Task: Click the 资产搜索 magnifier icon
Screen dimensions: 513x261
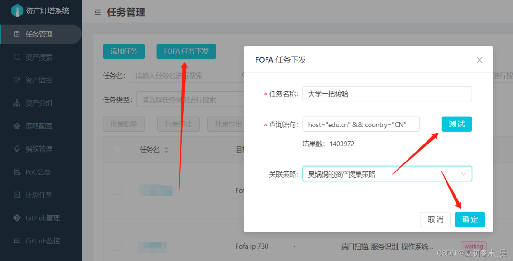Action: coord(17,57)
